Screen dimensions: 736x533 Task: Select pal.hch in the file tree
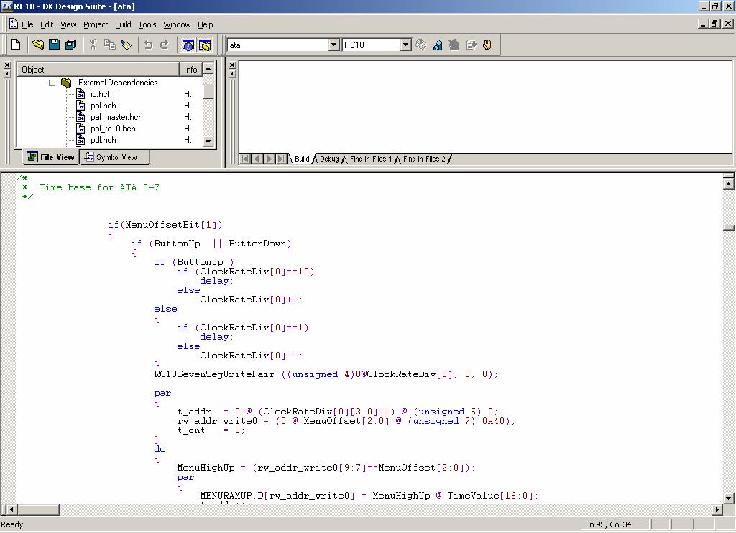[103, 106]
